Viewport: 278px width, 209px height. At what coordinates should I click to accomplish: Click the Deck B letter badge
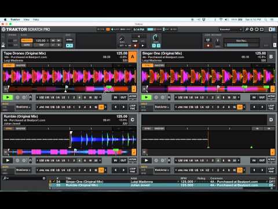[271, 57]
